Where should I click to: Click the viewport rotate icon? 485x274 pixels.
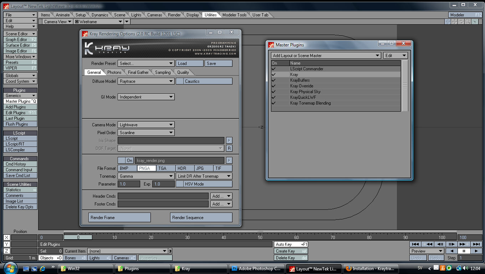(x=461, y=22)
